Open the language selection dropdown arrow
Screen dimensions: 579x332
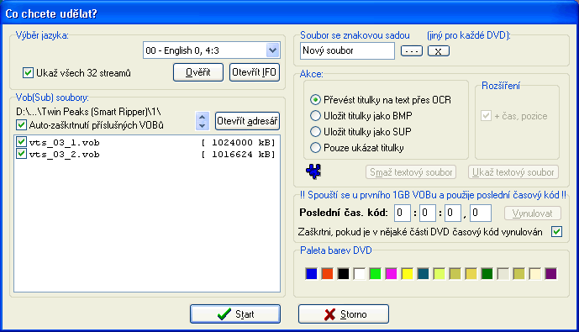click(x=272, y=50)
